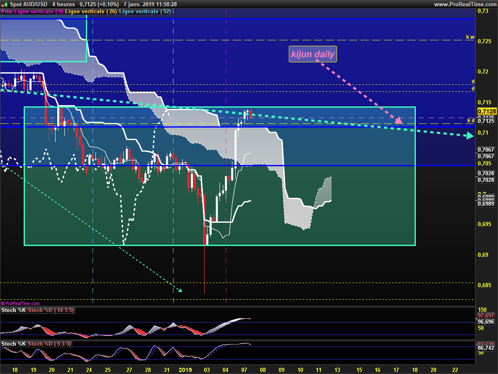
Task: Click the '19' date axis label
Action: 33,369
